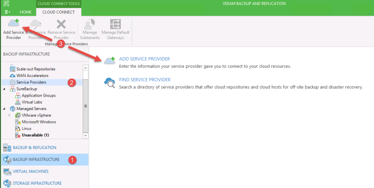
Task: Go to BACKUP INFRASTRUCTURE view
Action: point(36,160)
